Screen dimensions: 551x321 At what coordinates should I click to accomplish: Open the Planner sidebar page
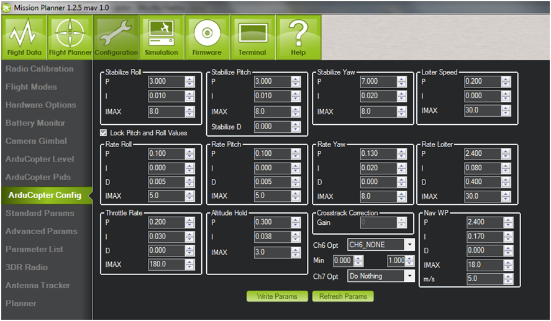(x=20, y=303)
